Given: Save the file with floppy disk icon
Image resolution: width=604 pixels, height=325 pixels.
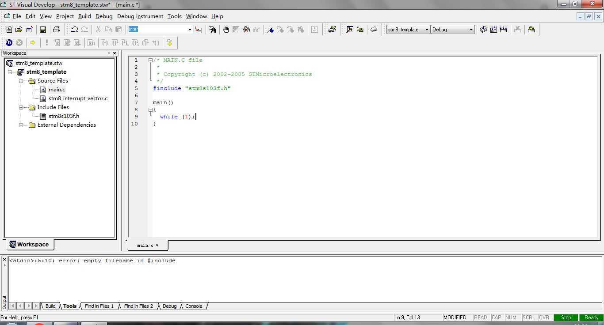Looking at the screenshot, I should 43,30.
